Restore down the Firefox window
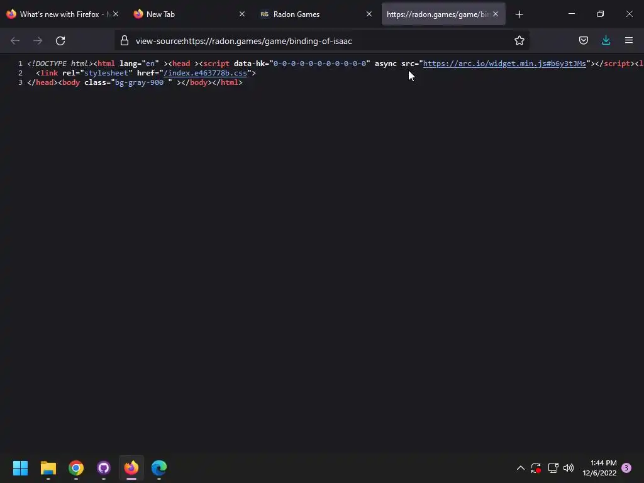Screen dimensions: 644x483 (601, 14)
